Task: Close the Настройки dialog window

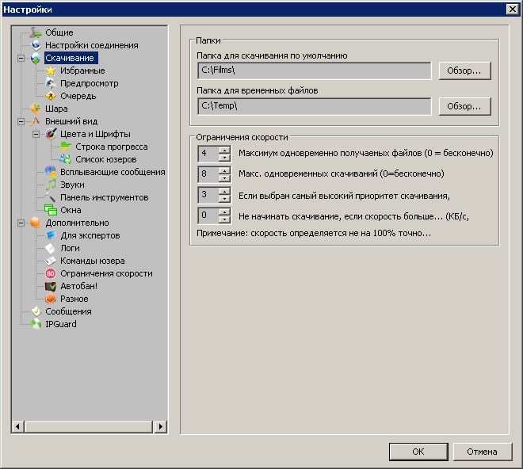Action: coord(513,10)
